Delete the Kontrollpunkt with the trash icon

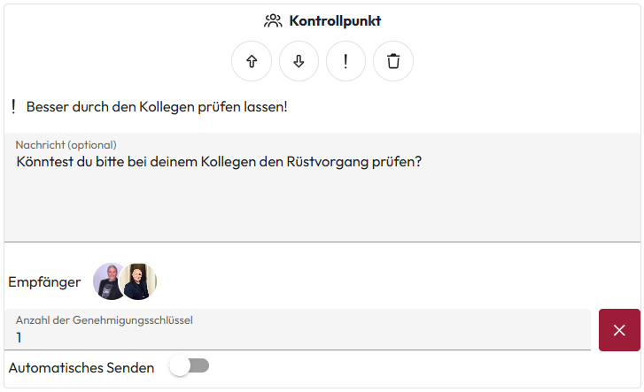tap(393, 61)
